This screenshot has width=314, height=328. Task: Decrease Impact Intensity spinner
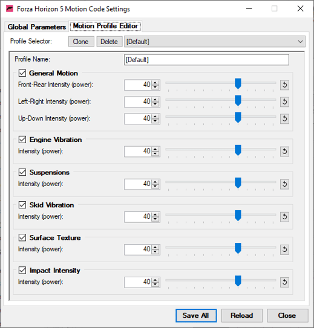click(155, 285)
